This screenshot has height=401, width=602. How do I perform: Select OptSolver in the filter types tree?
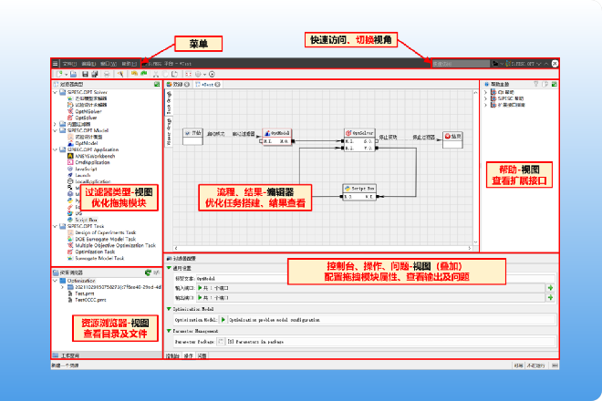point(86,118)
